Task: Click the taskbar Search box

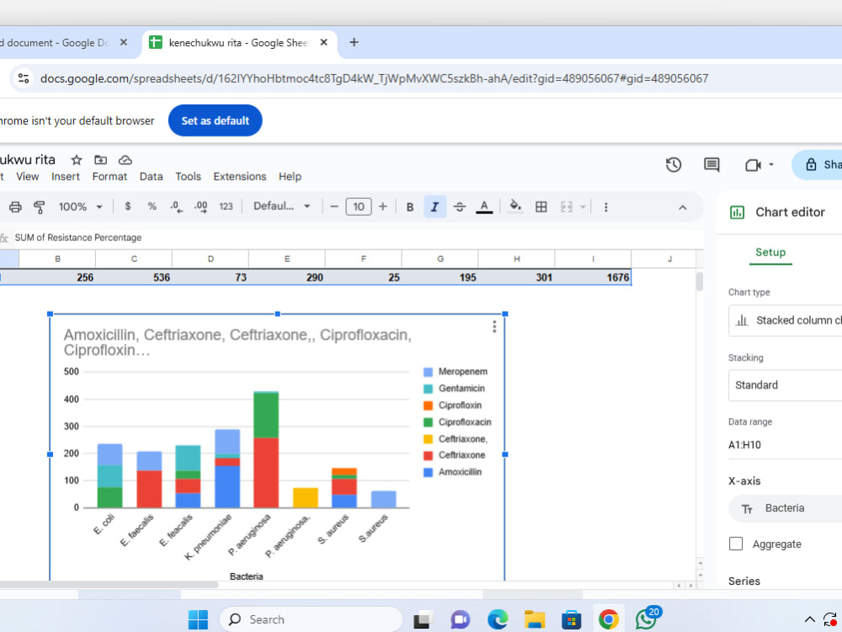Action: (x=312, y=619)
